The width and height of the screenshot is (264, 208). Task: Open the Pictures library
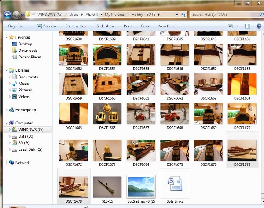click(x=25, y=90)
